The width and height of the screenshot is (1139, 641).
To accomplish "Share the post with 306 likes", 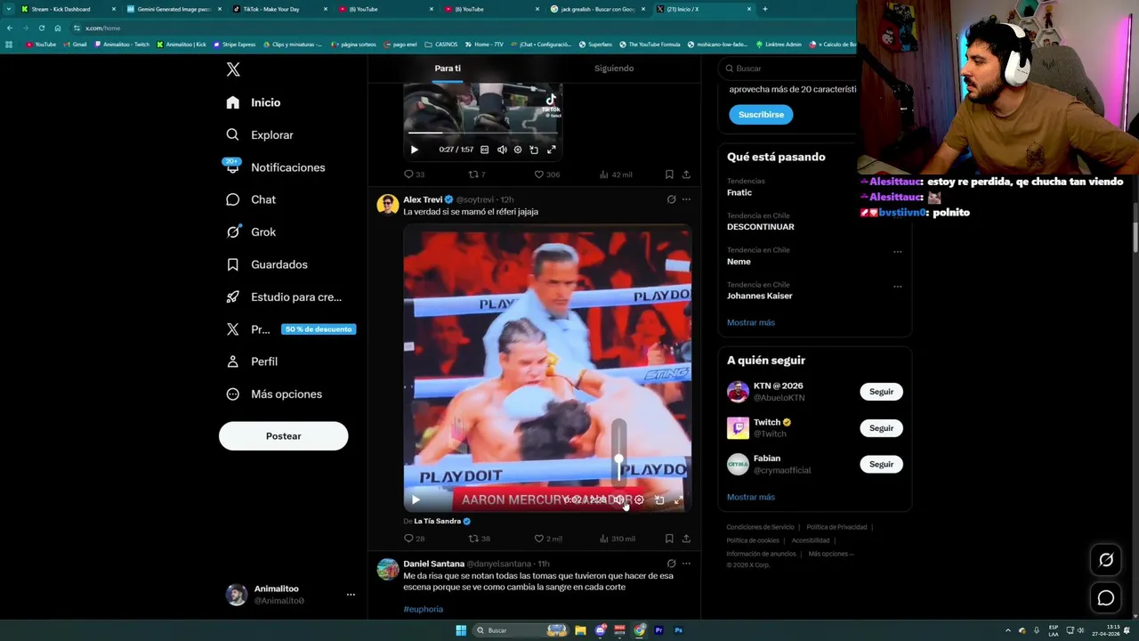I will (686, 174).
